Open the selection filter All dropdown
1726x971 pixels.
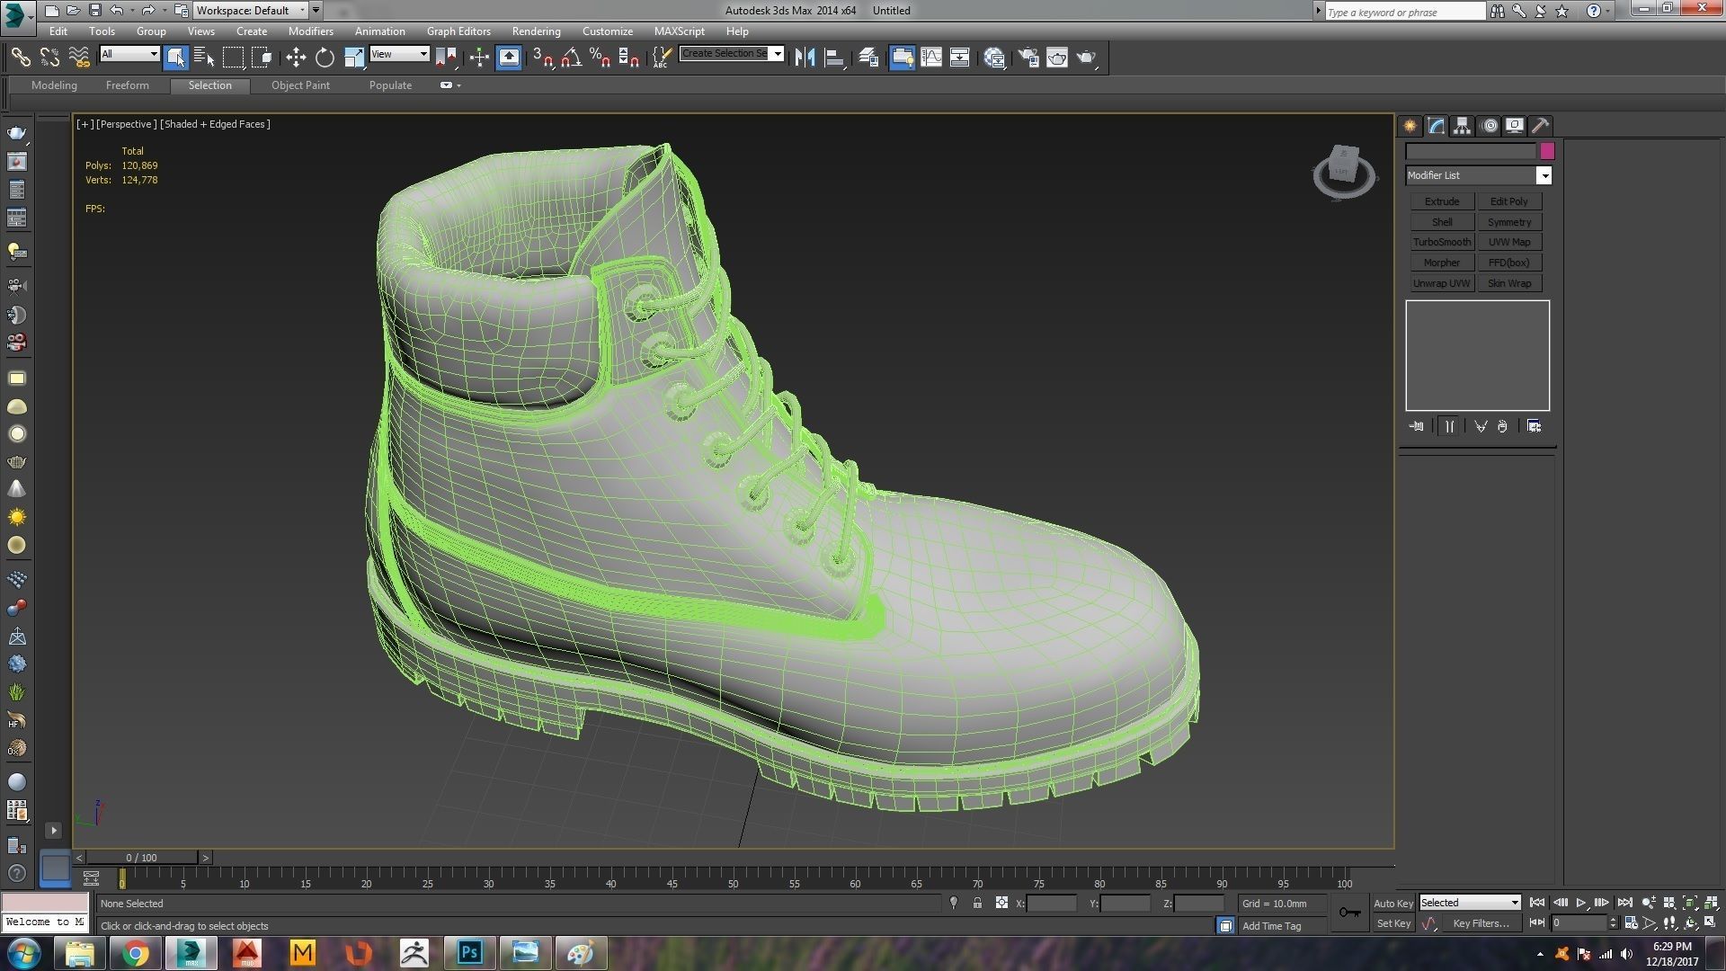129,54
